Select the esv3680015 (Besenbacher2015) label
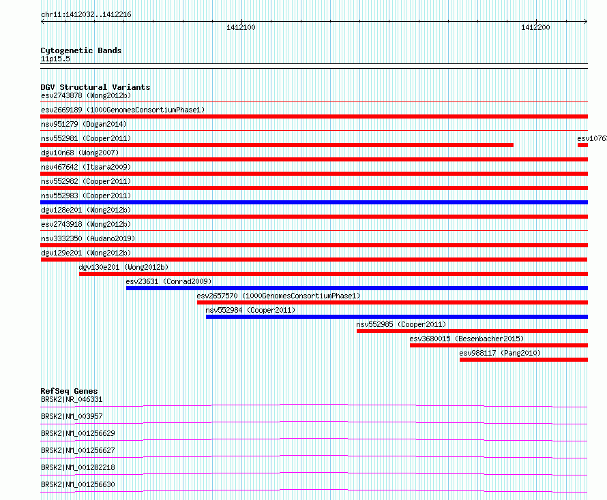Image resolution: width=607 pixels, height=500 pixels. tap(467, 339)
